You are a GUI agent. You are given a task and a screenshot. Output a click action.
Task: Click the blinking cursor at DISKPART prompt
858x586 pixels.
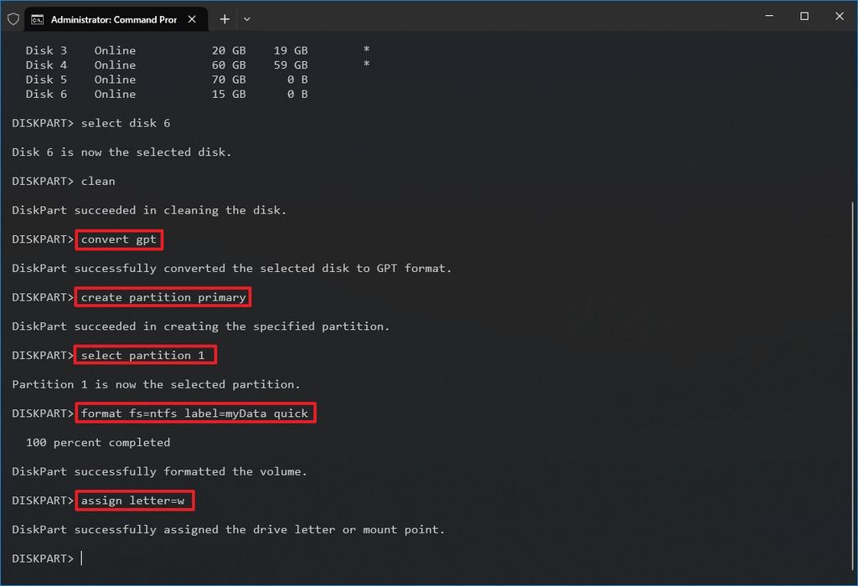coord(81,558)
